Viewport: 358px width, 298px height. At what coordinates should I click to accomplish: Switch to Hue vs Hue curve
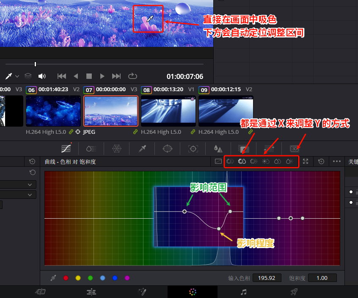[230, 161]
